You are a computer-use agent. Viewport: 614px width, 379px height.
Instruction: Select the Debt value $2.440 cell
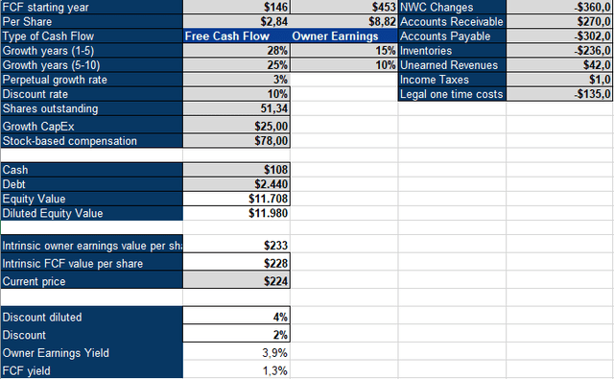(236, 184)
